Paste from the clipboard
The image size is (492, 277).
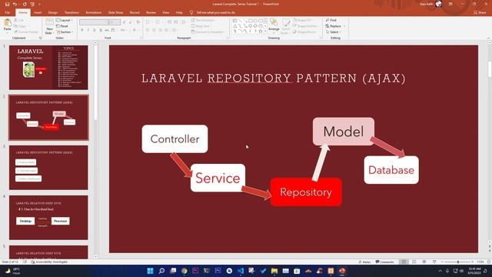click(x=7, y=25)
